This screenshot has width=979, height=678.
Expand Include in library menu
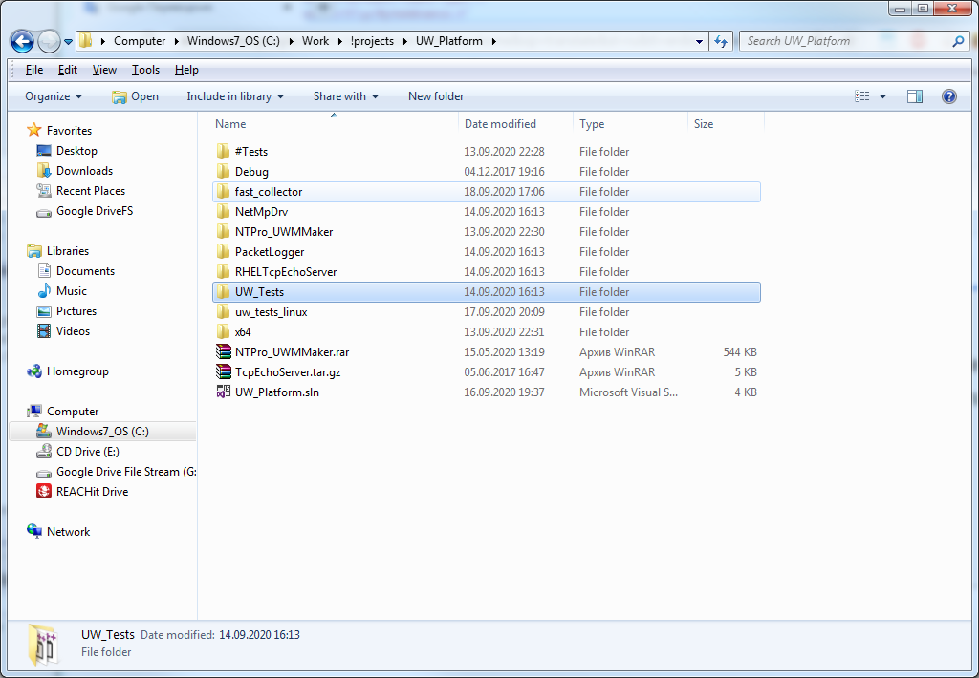pos(235,96)
